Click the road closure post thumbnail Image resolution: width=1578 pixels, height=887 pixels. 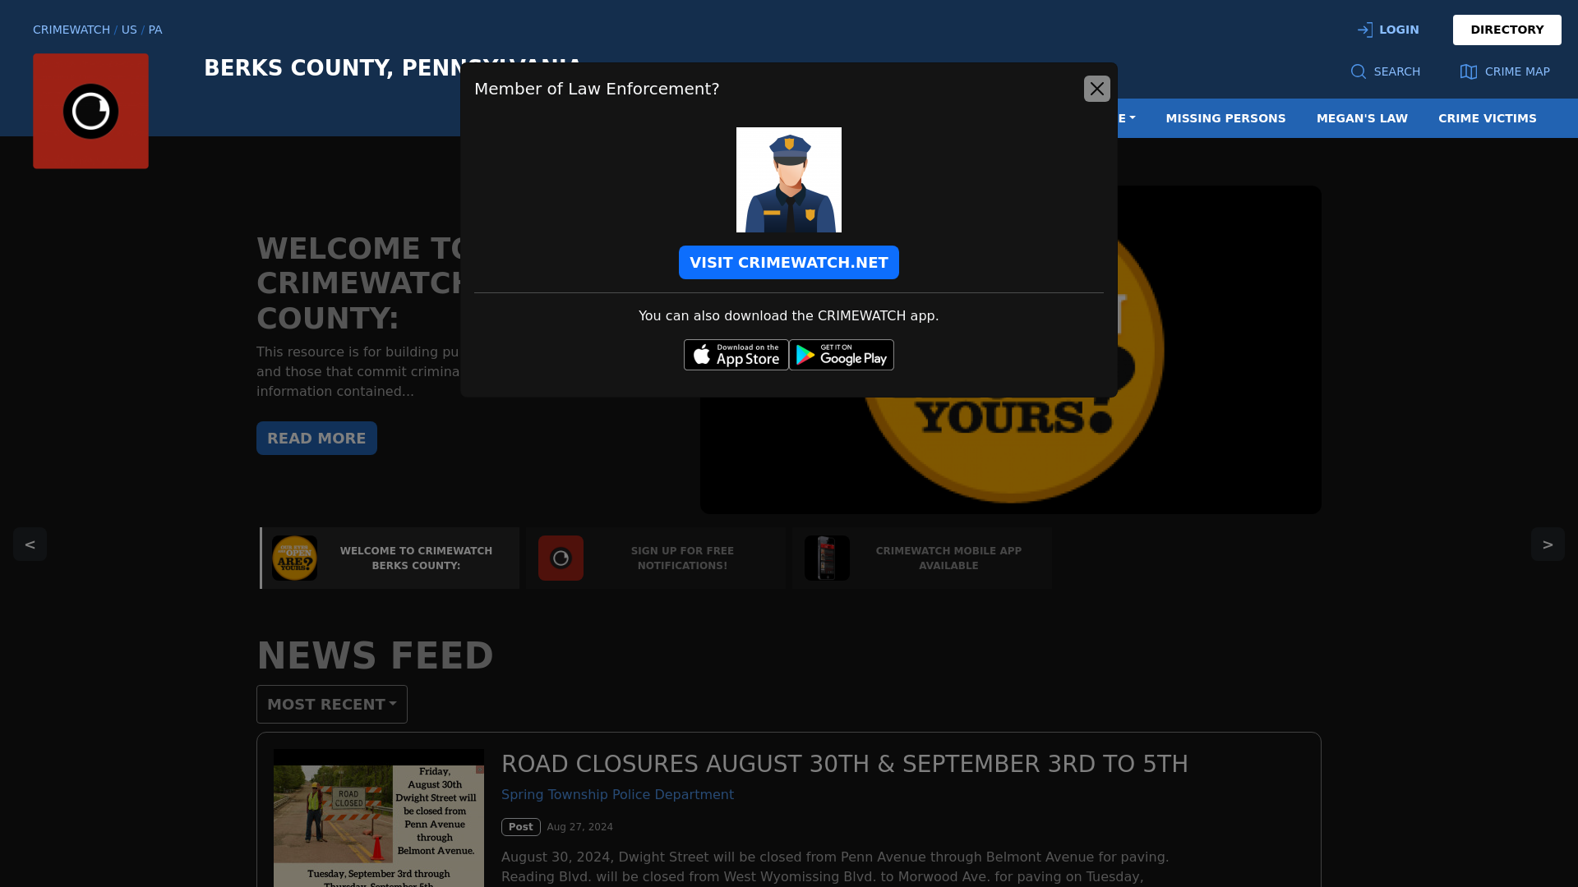pyautogui.click(x=379, y=818)
